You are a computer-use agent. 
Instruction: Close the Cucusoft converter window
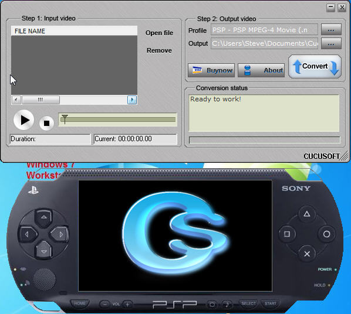pyautogui.click(x=342, y=8)
